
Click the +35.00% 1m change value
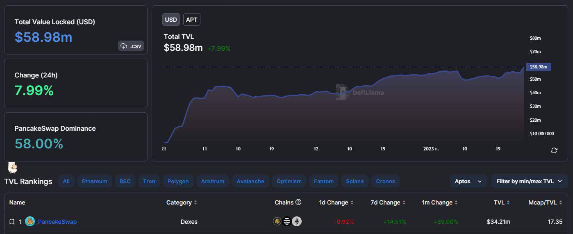pos(446,222)
